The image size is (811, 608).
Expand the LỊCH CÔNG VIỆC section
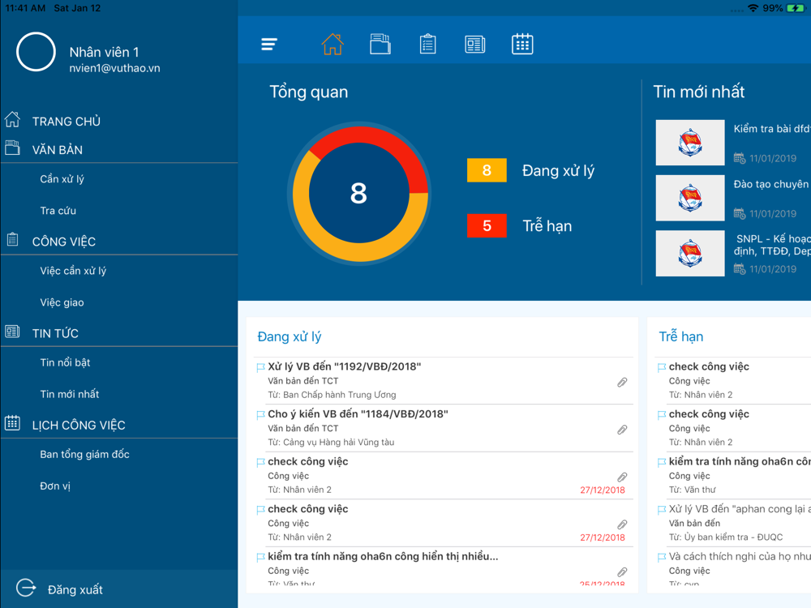(79, 425)
